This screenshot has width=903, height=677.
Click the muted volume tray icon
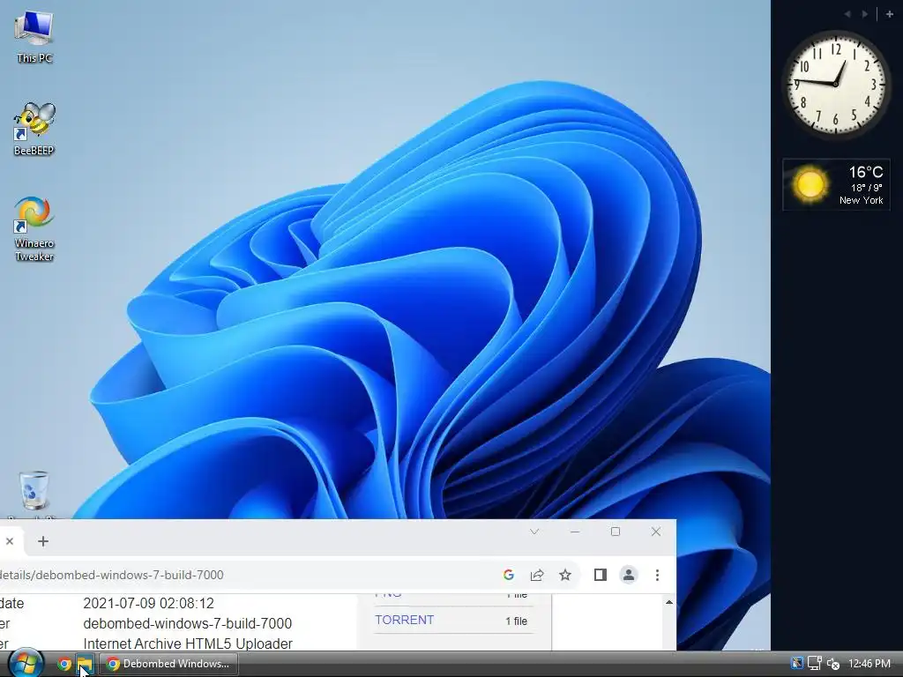click(x=832, y=664)
